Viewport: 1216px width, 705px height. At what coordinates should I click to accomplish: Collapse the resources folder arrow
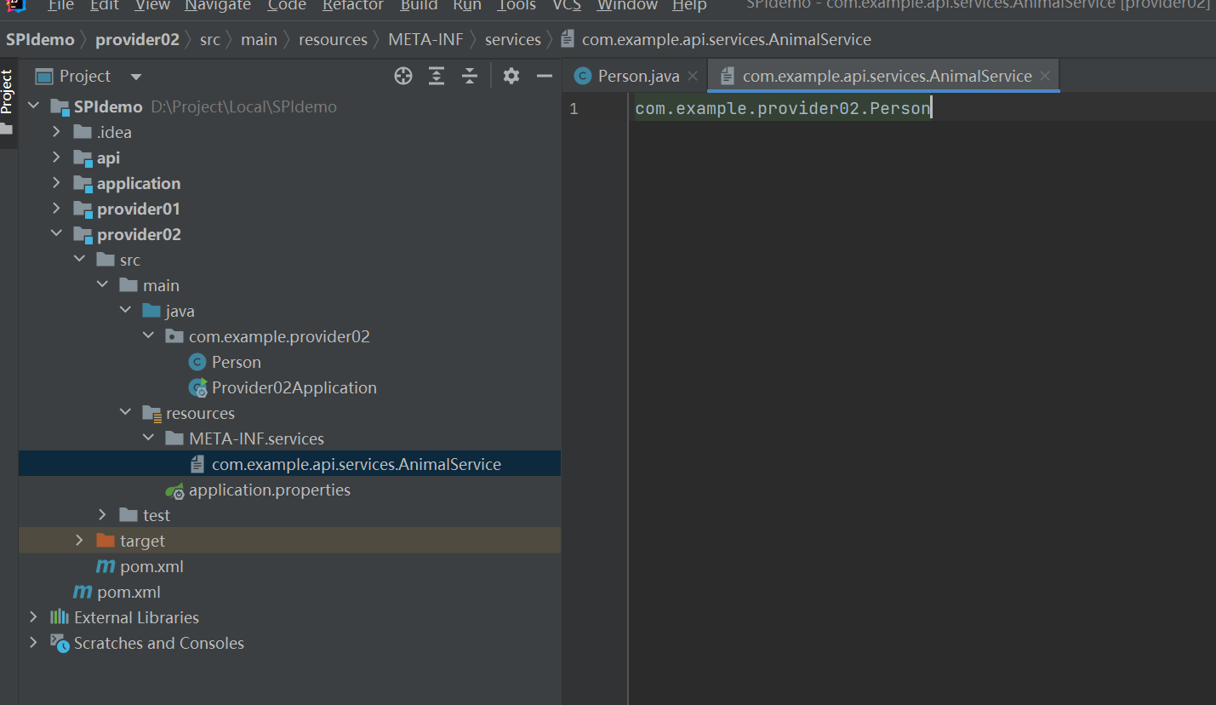(x=125, y=413)
